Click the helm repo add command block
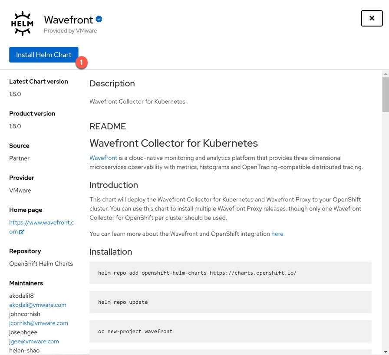This screenshot has width=389, height=355. [231, 273]
